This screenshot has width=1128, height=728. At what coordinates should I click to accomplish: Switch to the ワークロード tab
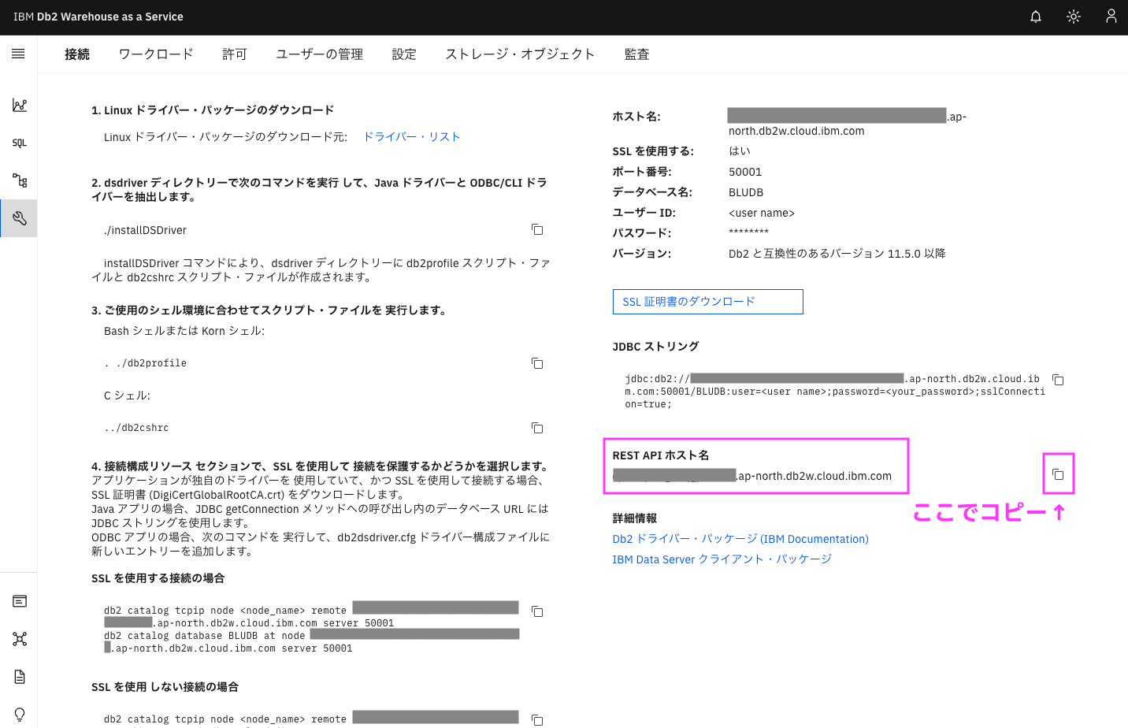click(156, 54)
